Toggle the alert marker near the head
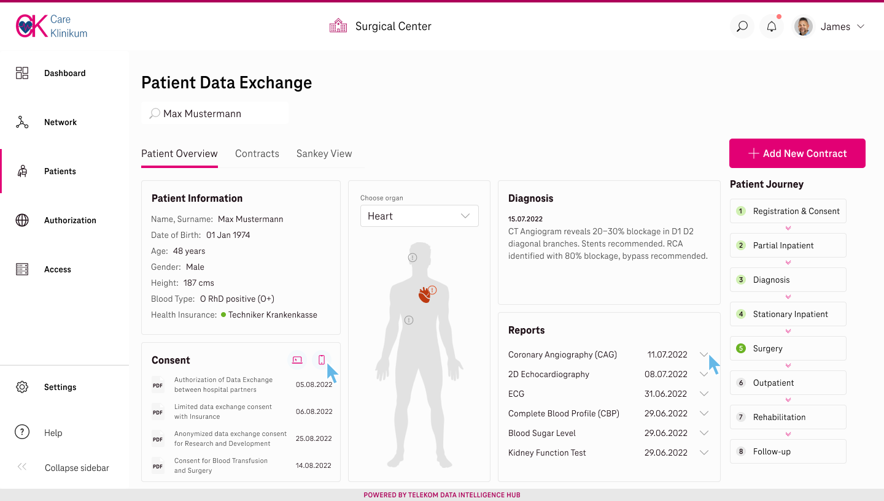The image size is (884, 501). pyautogui.click(x=412, y=258)
